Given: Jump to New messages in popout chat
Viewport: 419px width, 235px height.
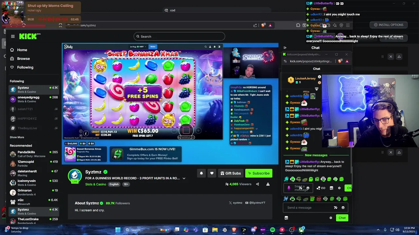Looking at the screenshot, I should pos(316,155).
